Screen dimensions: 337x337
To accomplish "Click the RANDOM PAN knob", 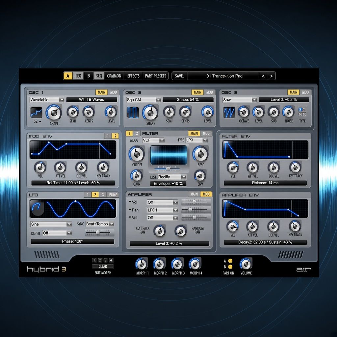I will pyautogui.click(x=181, y=231).
